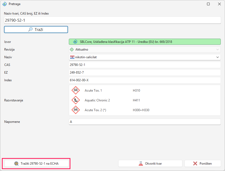Click the 'Naziv tvari, CAS broj, EZ ili Index' label

[26, 13]
